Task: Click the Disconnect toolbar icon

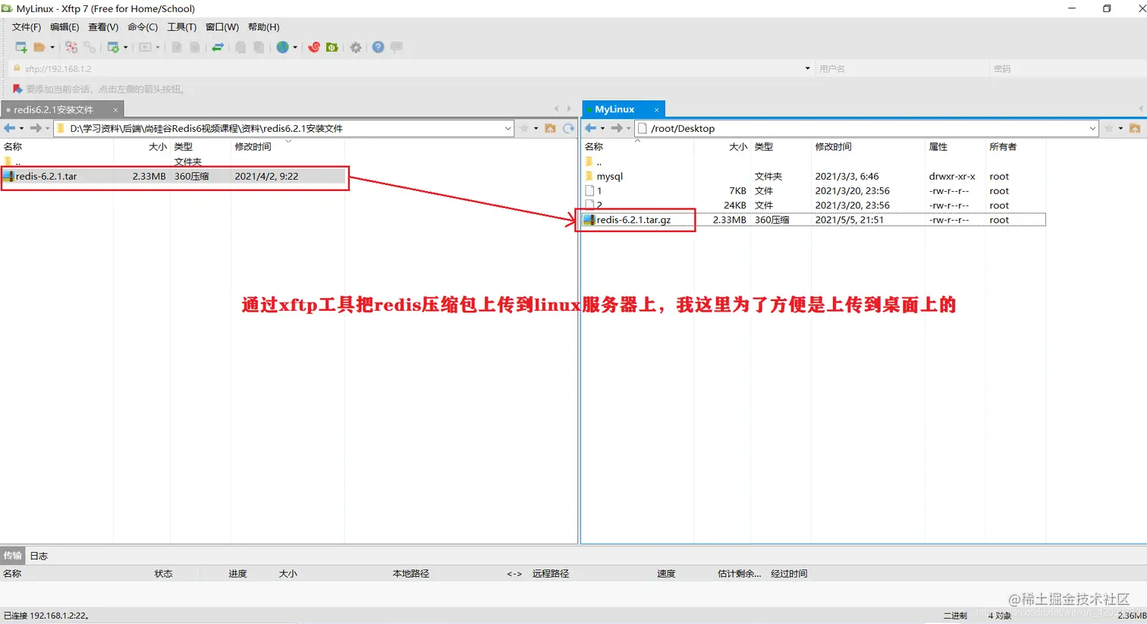Action: 71,47
